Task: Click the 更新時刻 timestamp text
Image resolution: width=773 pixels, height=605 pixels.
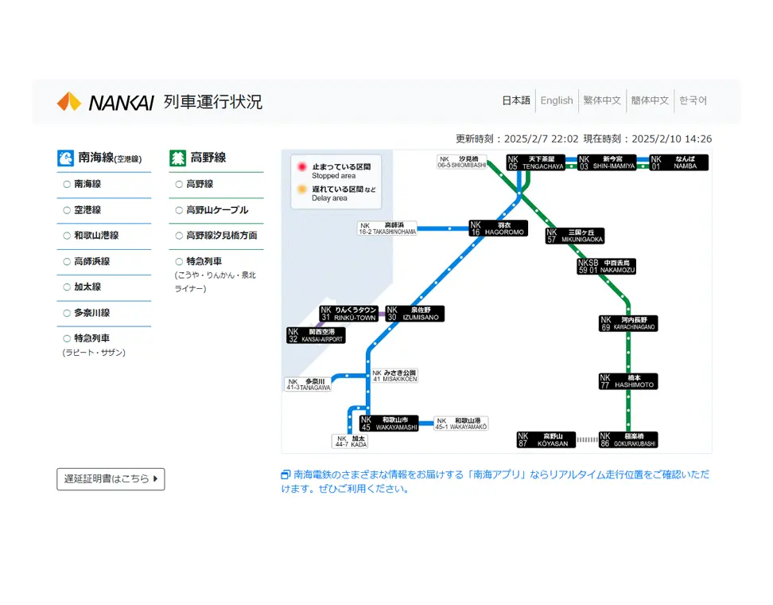Action: tap(517, 139)
